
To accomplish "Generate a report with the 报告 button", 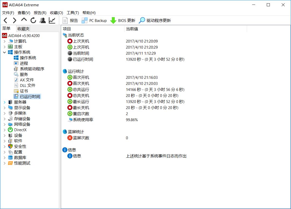I will click(x=70, y=20).
